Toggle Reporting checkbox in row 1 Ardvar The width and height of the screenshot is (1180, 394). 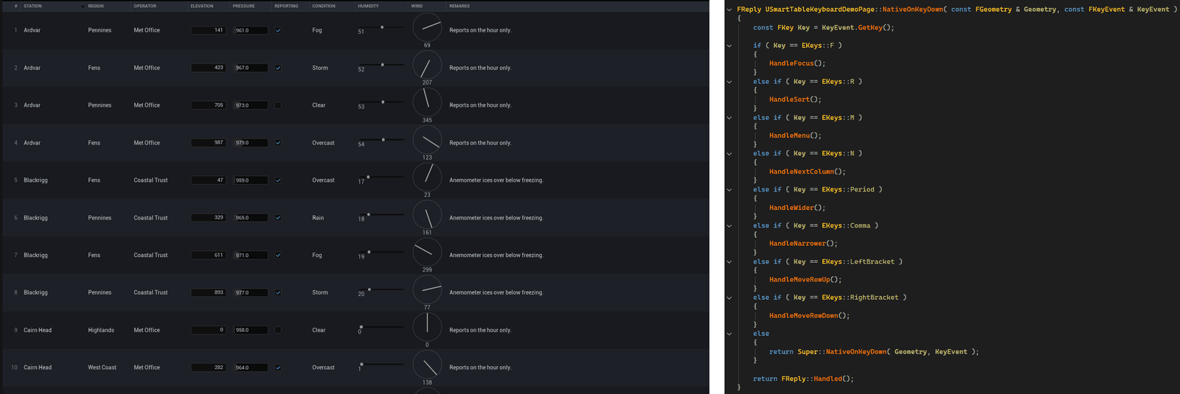pos(278,30)
